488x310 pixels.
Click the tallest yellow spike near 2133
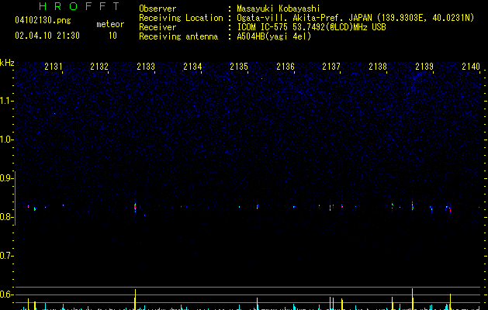(x=135, y=299)
